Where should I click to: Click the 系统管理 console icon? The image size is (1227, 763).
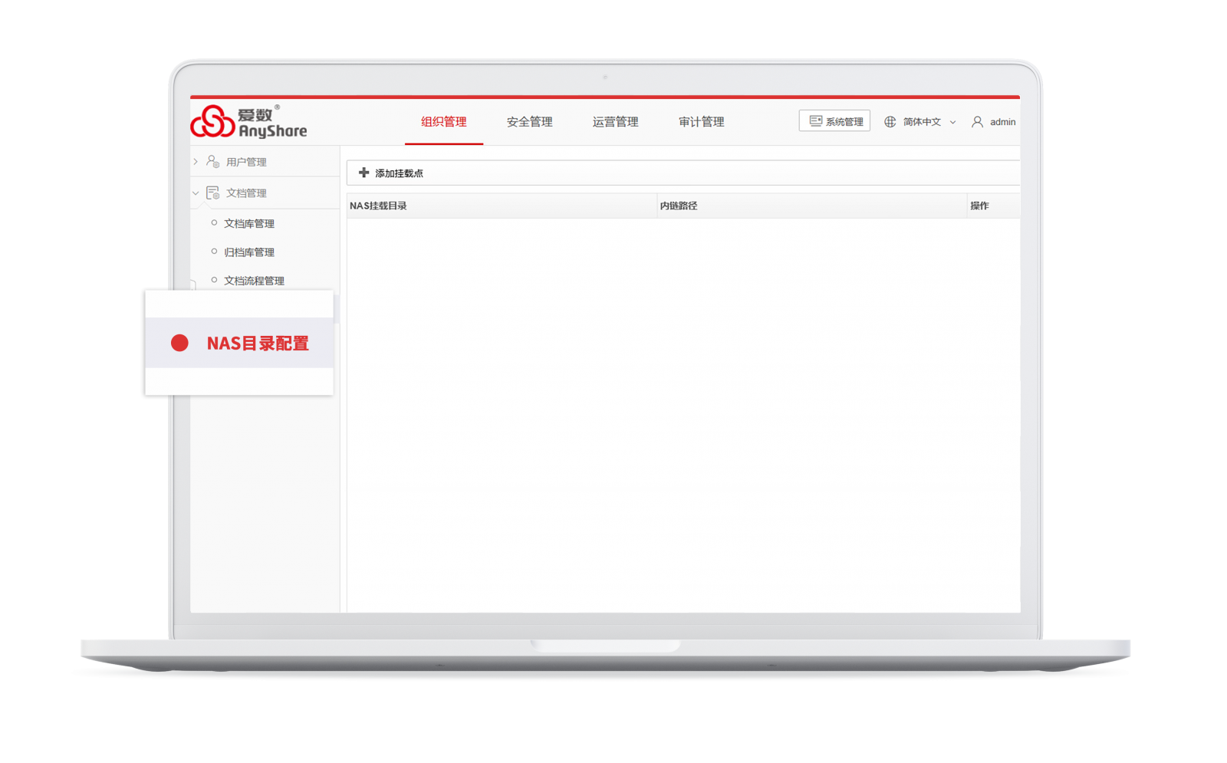pos(816,121)
